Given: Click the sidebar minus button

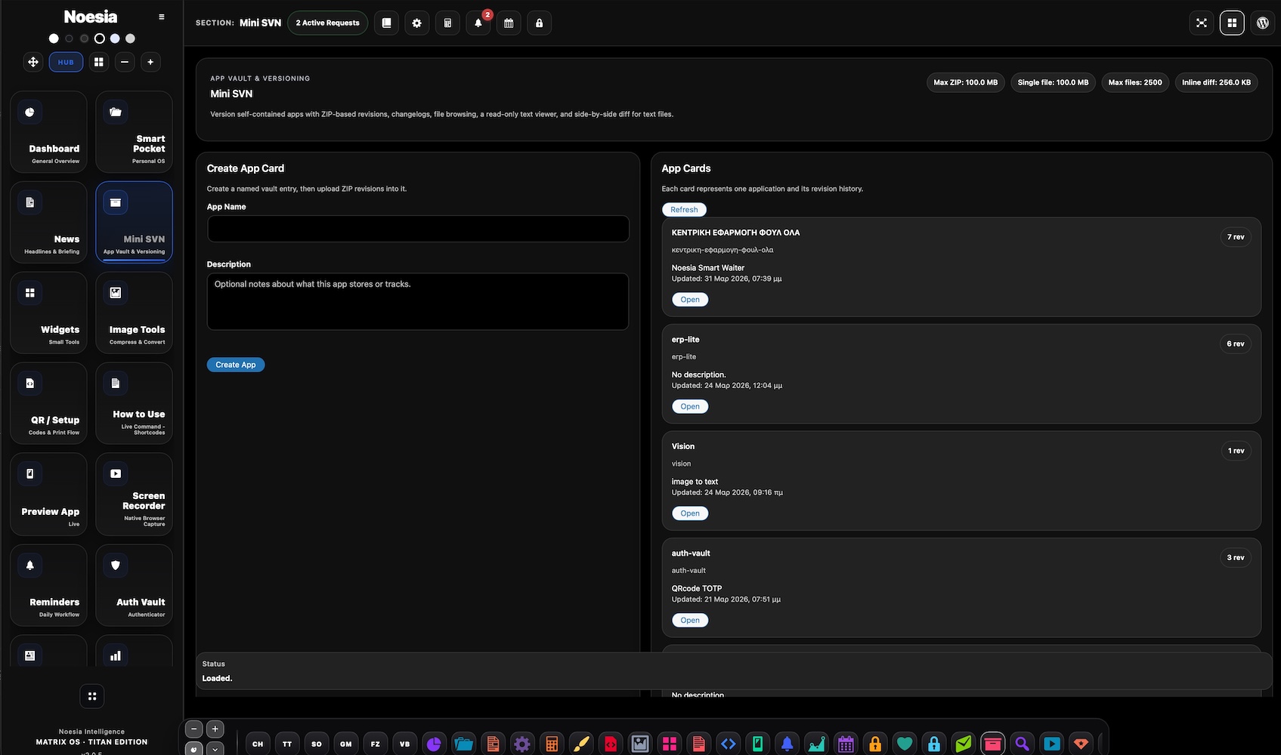Looking at the screenshot, I should 125,62.
